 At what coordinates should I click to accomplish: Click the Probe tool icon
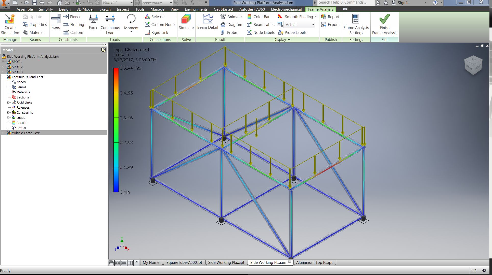(x=223, y=32)
